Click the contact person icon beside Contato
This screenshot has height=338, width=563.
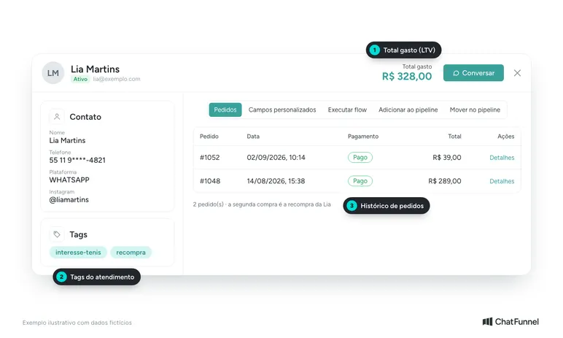point(57,117)
